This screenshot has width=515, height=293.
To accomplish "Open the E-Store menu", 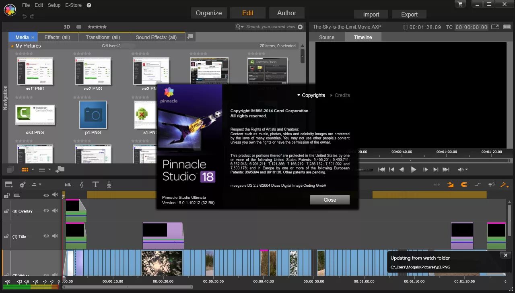I will point(73,5).
